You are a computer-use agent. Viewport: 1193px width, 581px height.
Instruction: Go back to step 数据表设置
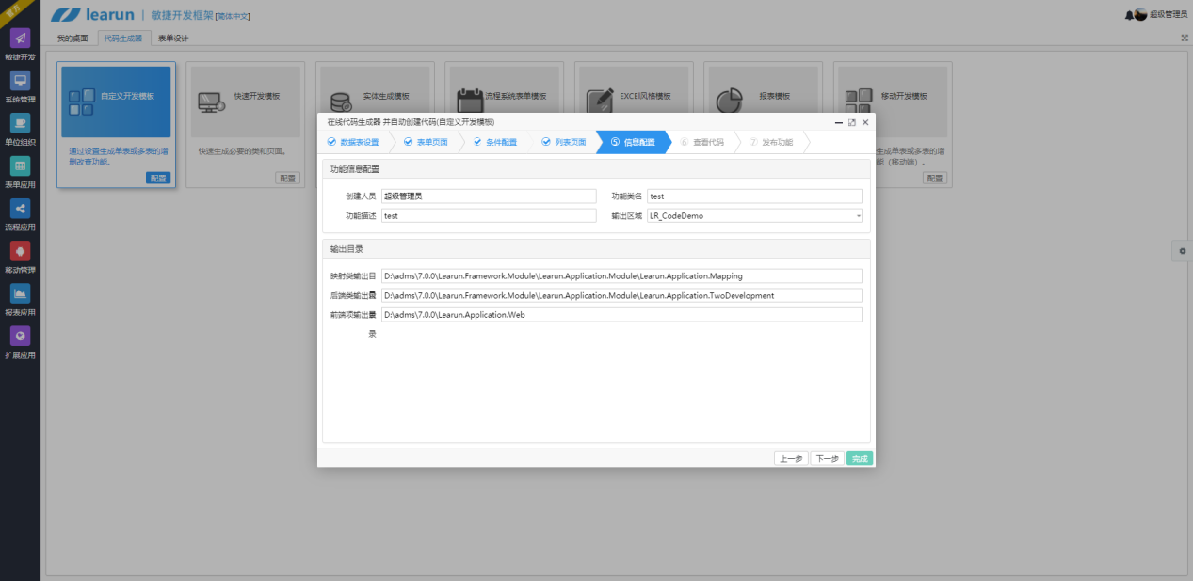353,142
